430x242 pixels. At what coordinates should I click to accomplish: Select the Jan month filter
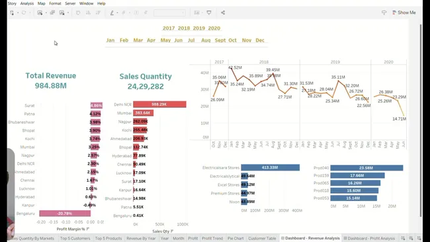point(110,40)
